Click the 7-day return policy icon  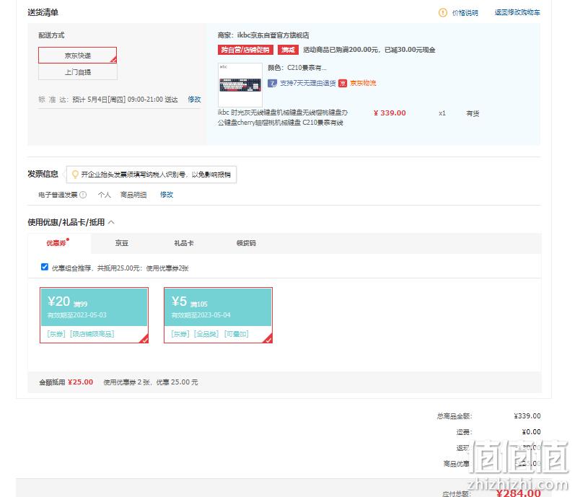point(272,83)
